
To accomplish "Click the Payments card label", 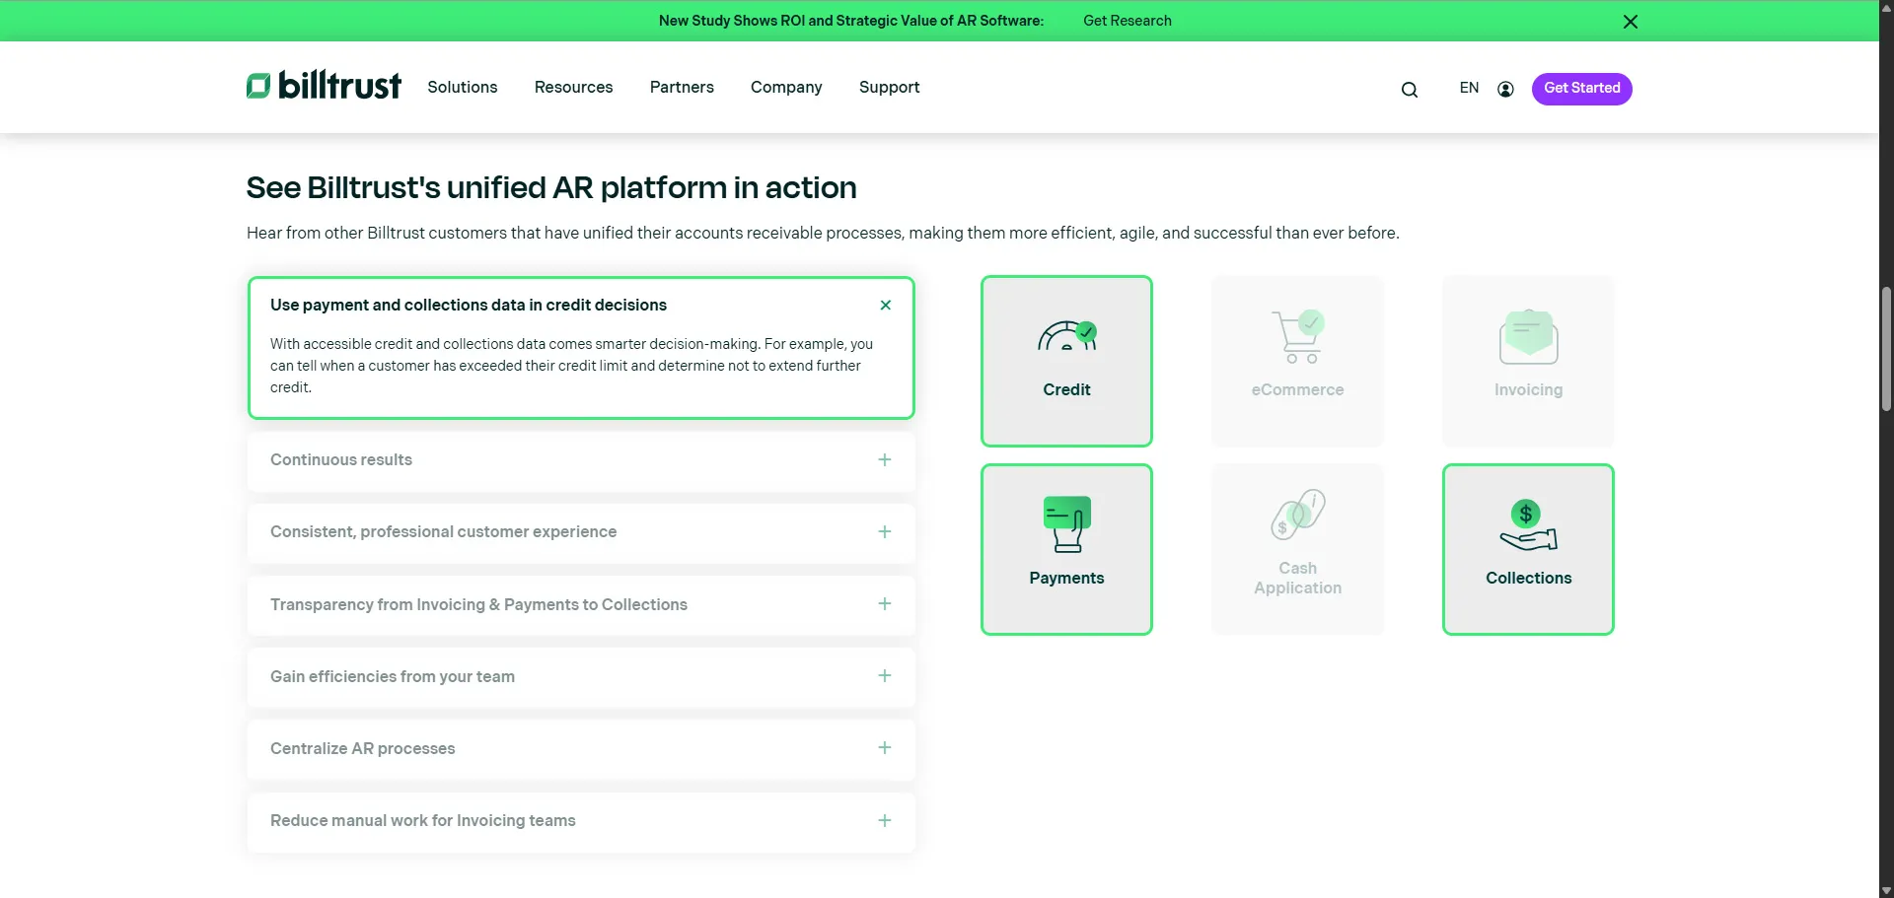I will click(1066, 579).
